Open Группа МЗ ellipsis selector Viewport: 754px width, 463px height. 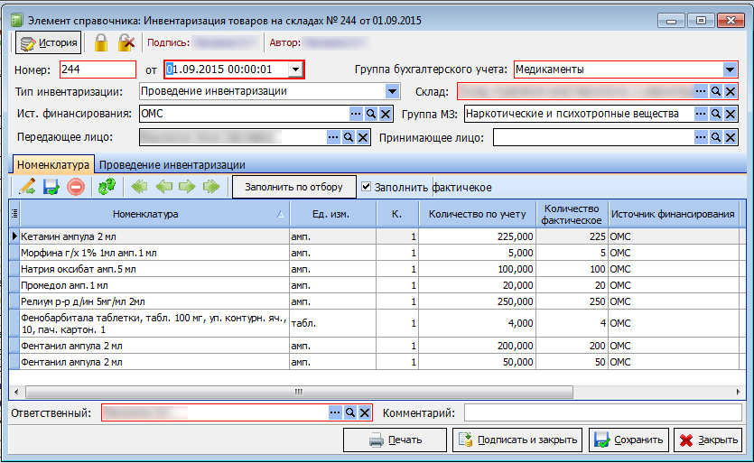coord(701,114)
